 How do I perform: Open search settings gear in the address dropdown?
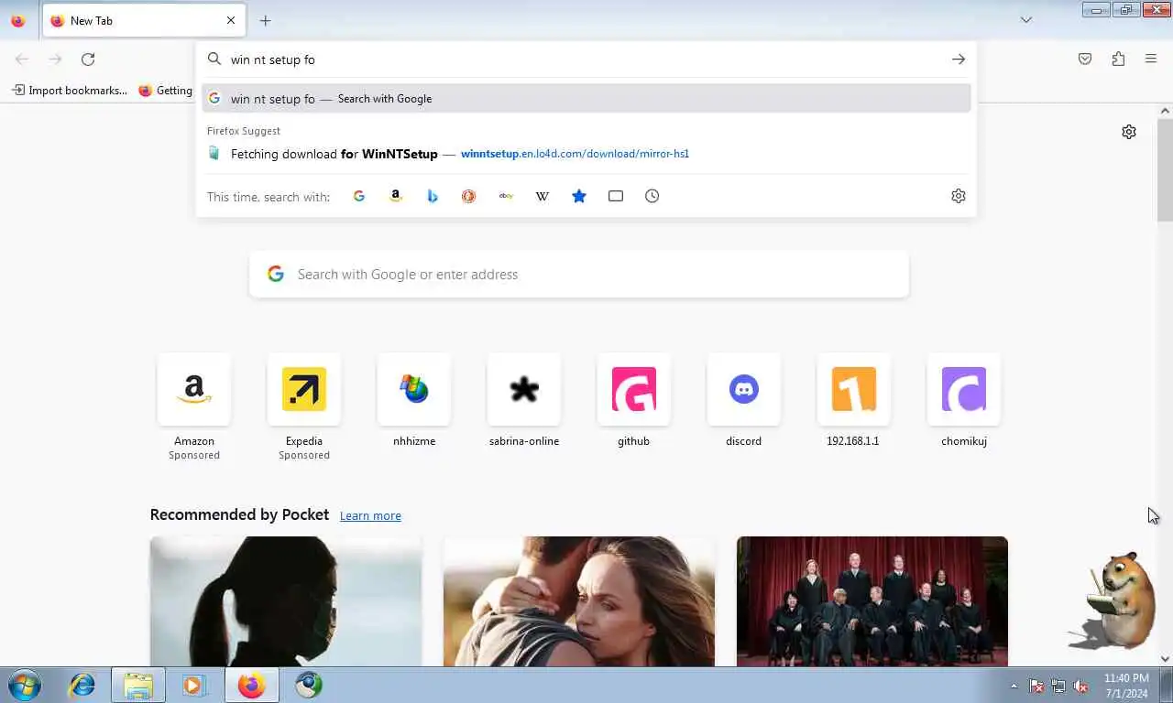pyautogui.click(x=959, y=196)
